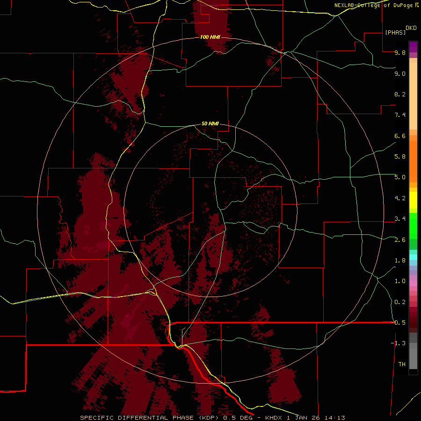Click the 9.0 value on the color scale
Image resolution: width=421 pixels, height=421 pixels.
(400, 73)
